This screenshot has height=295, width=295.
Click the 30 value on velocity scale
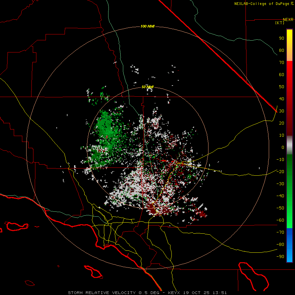[x=282, y=111]
